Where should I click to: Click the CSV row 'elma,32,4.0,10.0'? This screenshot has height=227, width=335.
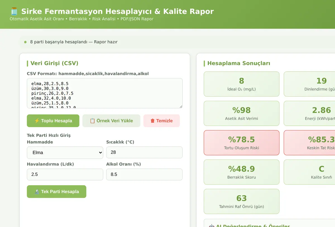click(x=51, y=98)
